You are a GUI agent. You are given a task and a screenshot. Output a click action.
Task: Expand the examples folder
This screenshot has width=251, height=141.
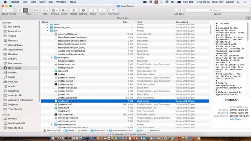51,58
